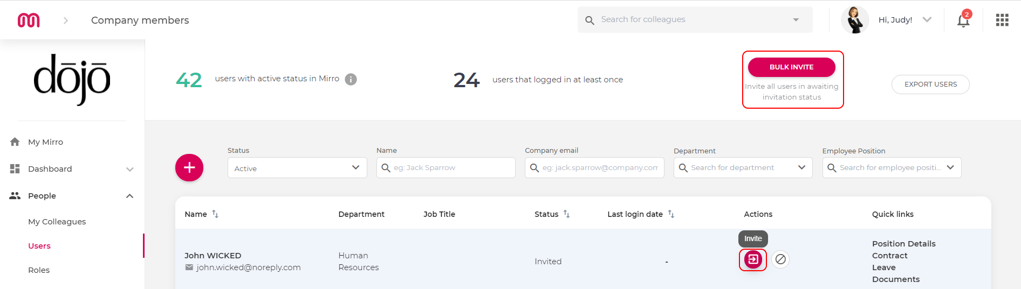Sort users by Status column

pyautogui.click(x=566, y=214)
